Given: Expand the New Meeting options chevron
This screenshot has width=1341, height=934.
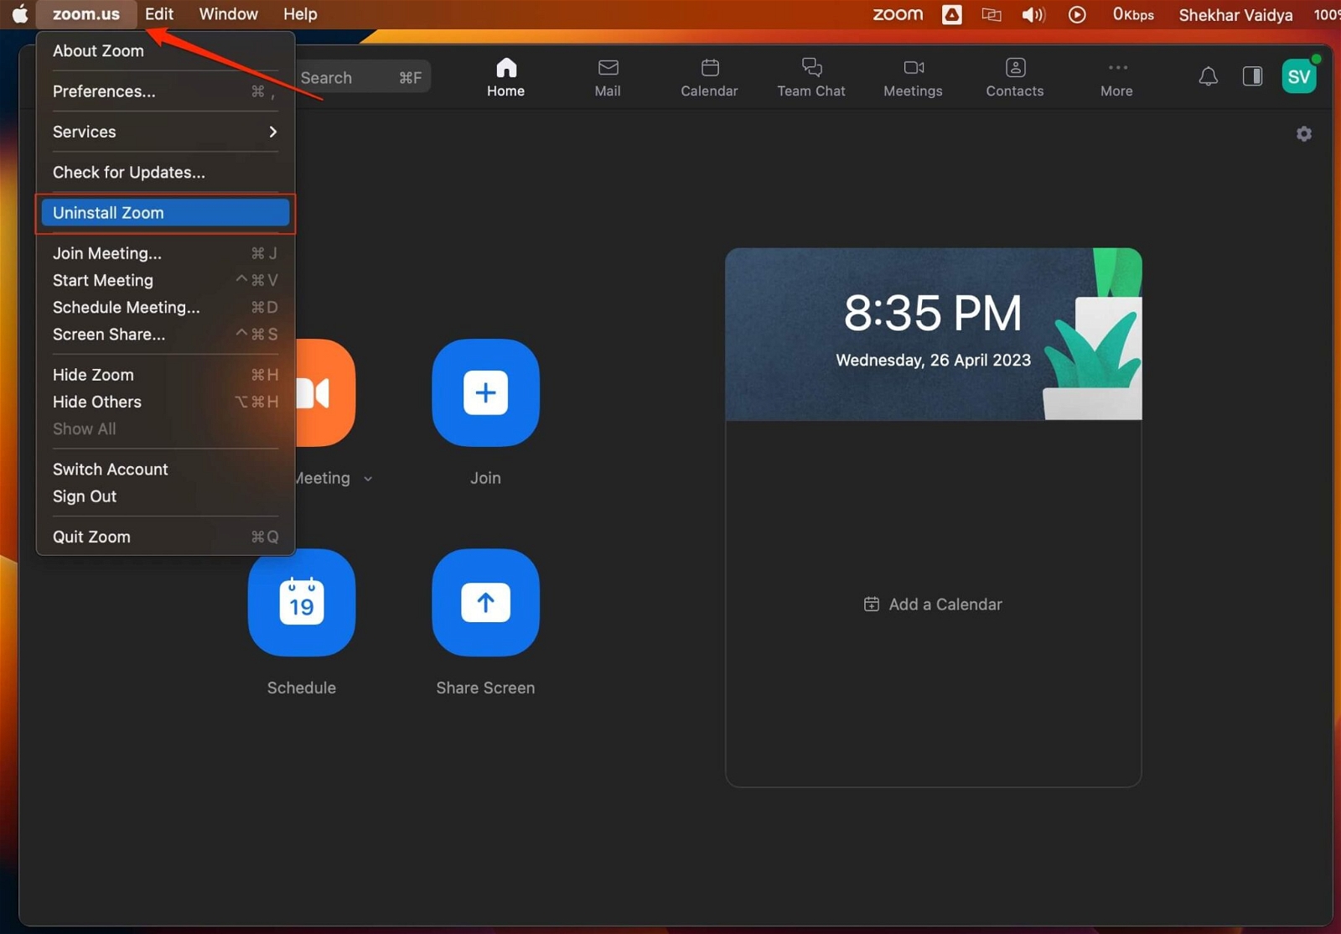Looking at the screenshot, I should (x=368, y=479).
